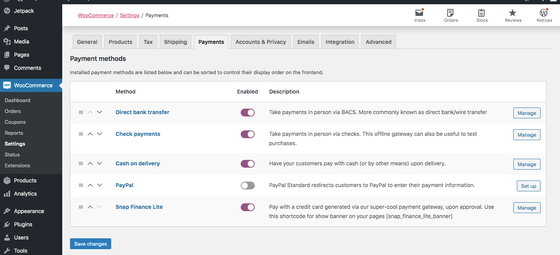Disable the Check payments toggle
Viewport: 560px width, 255px height.
248,134
